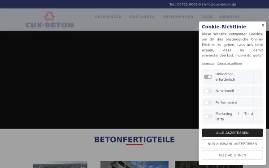The width and height of the screenshot is (269, 168).
Task: Enable the Performance cookies switch
Action: [x=208, y=103]
